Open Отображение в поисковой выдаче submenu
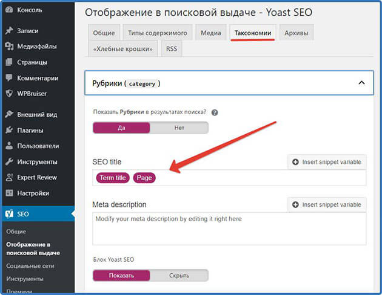The height and width of the screenshot is (295, 382). (x=33, y=248)
